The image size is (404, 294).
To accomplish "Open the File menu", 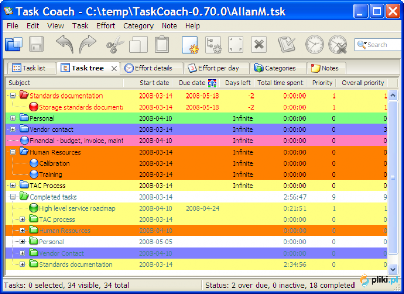I will coord(12,26).
